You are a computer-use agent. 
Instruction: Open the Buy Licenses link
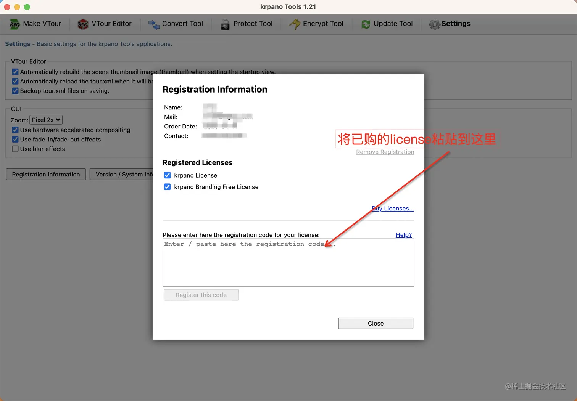coord(393,209)
